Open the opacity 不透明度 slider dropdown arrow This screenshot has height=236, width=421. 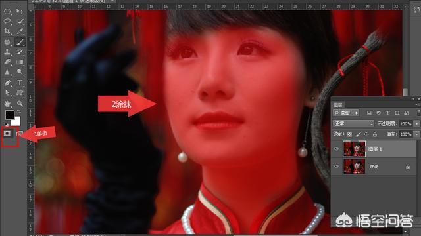416,124
